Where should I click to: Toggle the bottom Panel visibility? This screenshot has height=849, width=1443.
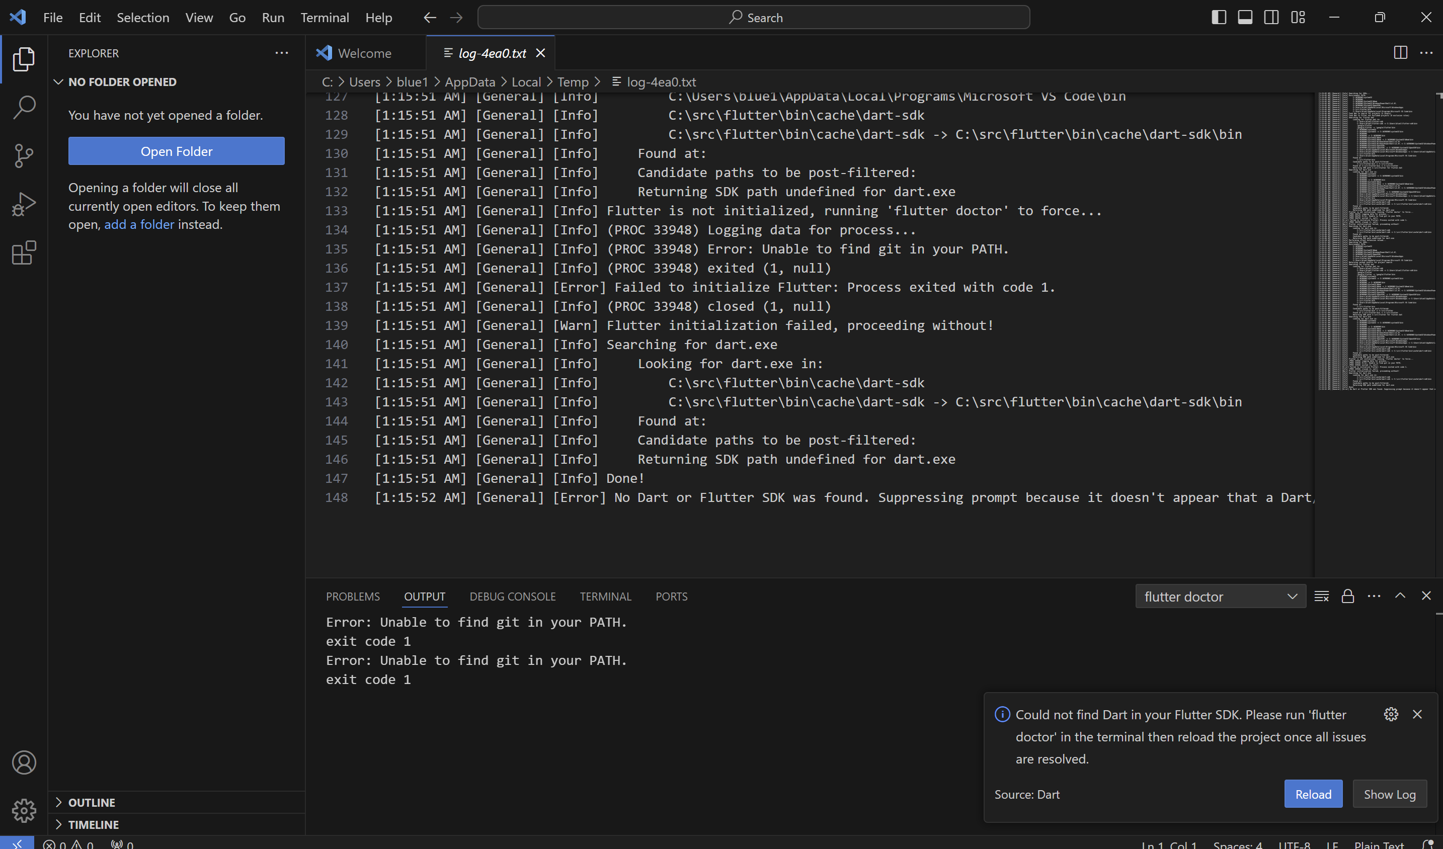pyautogui.click(x=1245, y=17)
